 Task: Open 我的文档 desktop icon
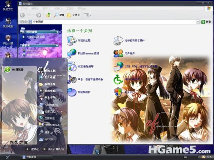point(8,6)
